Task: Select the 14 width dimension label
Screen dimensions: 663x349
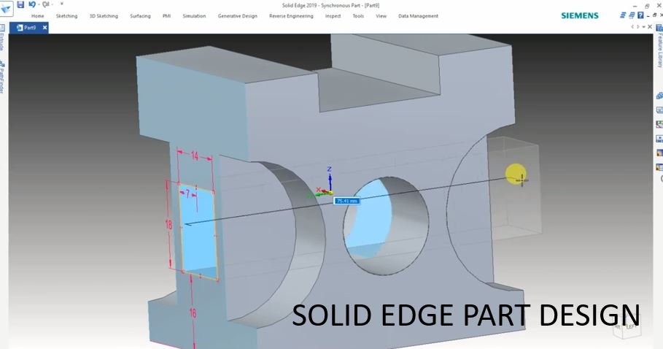Action: point(195,156)
